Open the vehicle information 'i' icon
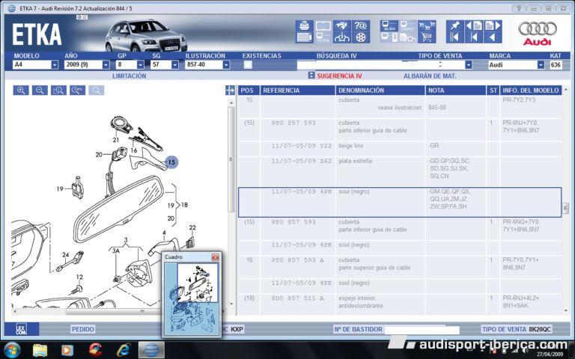Screen dimensions: 575x359 [x=341, y=37]
